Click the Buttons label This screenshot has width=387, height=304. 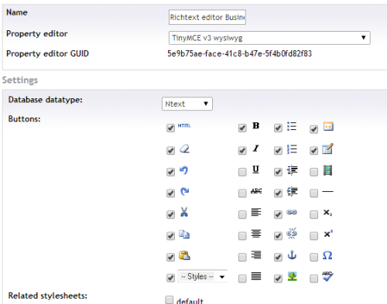[24, 119]
